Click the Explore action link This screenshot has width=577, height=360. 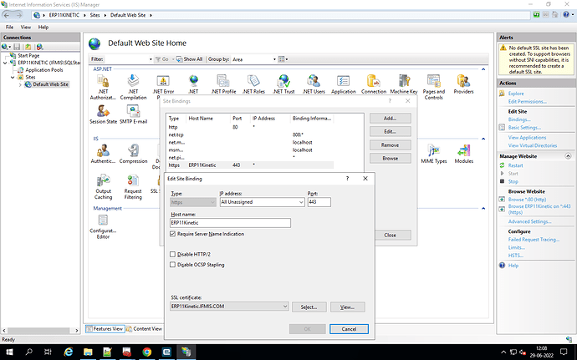(x=516, y=94)
